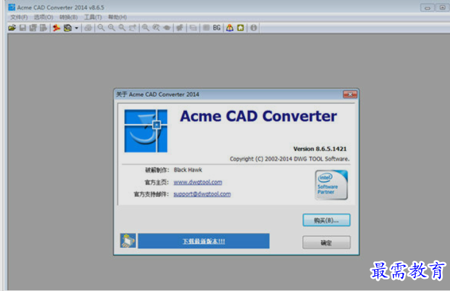Close the About Acme CAD Converter dialog

point(350,94)
